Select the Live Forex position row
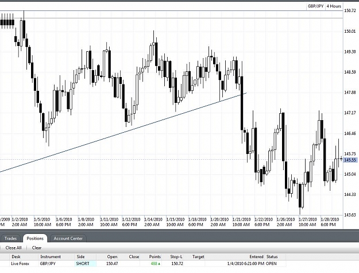The height and width of the screenshot is (273, 359). 143,264
